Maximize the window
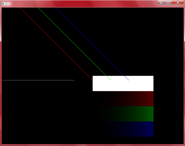 click(168, 2)
